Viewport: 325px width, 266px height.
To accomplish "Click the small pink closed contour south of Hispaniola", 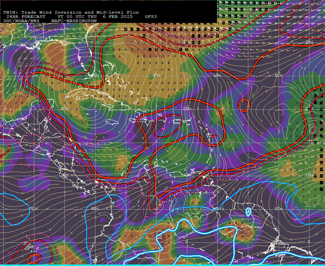I will 163,129.
